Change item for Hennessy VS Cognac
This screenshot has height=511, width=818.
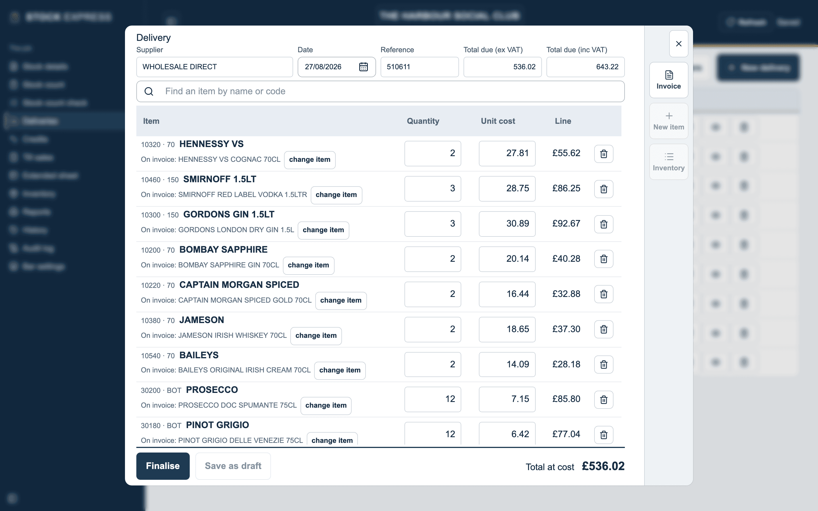(x=310, y=160)
